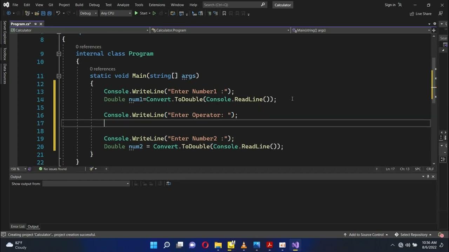Open the Main(string[] args) member dropdown
449x252 pixels.
(x=361, y=30)
